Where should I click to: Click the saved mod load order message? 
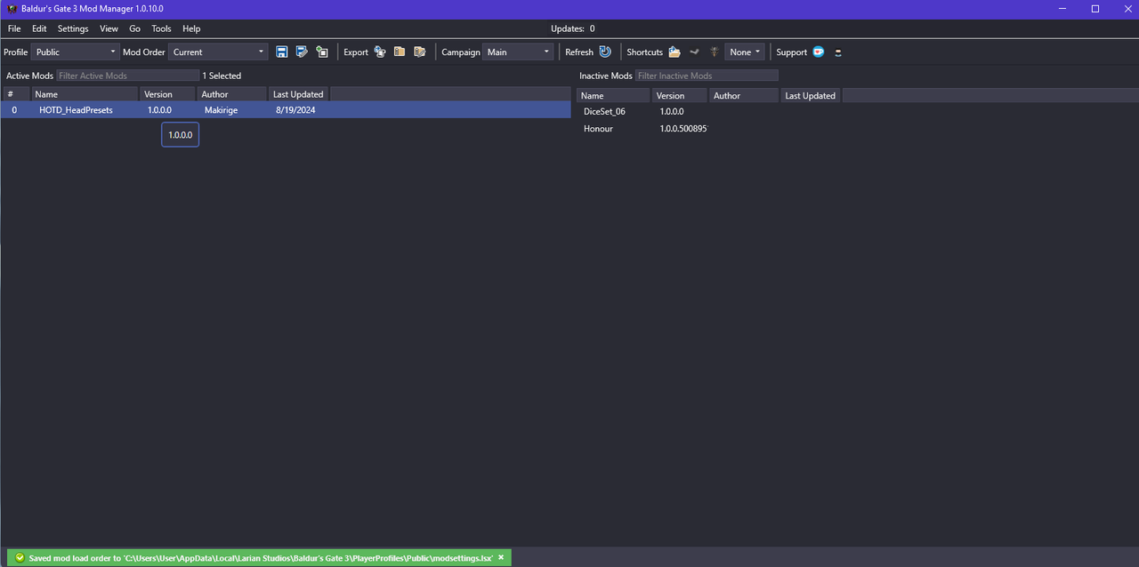tap(261, 558)
